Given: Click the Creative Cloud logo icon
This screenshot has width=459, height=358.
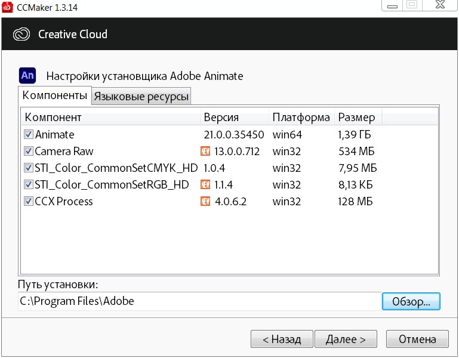Looking at the screenshot, I should click(21, 34).
